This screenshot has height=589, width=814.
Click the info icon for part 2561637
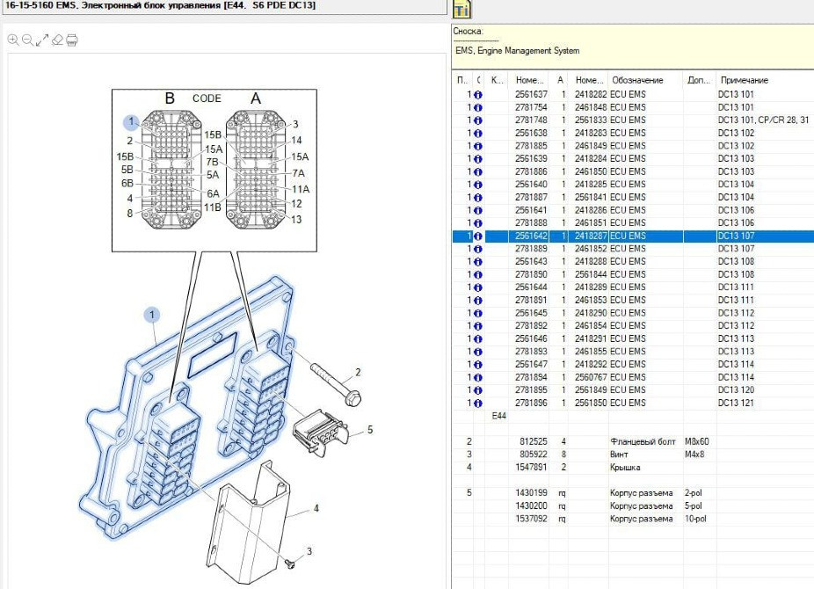click(477, 94)
